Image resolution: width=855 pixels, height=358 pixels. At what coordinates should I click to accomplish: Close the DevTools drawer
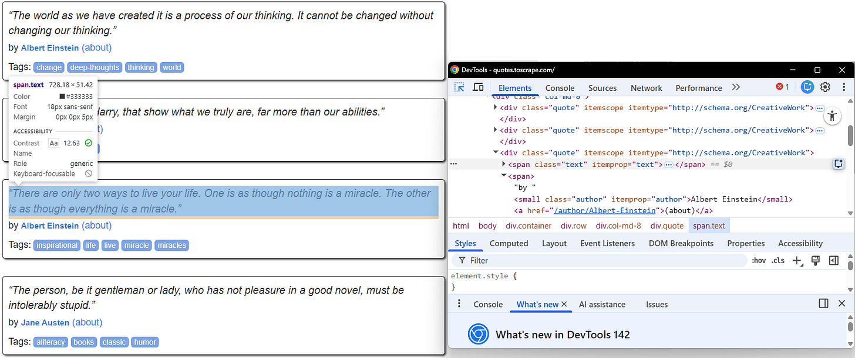pyautogui.click(x=842, y=304)
